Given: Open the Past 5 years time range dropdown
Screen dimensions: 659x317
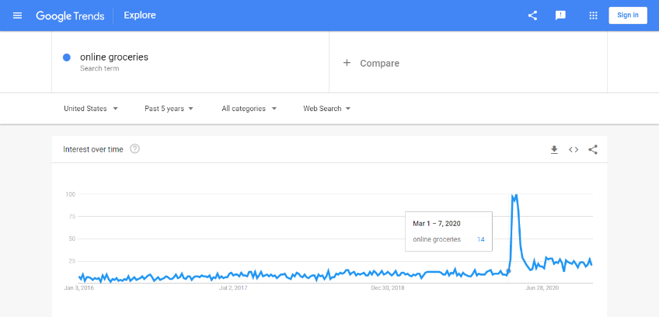Looking at the screenshot, I should (169, 109).
